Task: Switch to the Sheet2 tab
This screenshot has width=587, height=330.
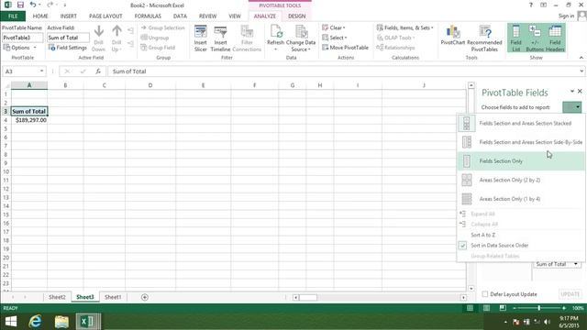Action: click(57, 297)
